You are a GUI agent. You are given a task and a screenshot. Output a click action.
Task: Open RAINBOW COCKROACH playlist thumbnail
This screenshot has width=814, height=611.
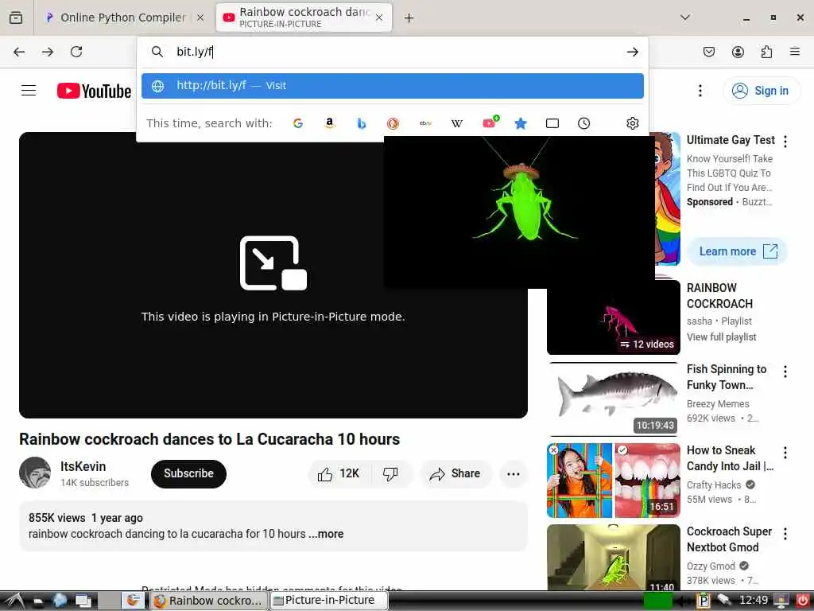[613, 317]
